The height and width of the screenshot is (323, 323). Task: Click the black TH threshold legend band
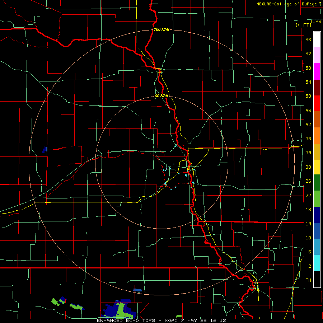[x=317, y=279]
